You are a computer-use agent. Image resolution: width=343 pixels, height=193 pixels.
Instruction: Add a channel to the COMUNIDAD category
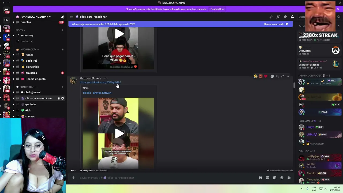click(62, 87)
